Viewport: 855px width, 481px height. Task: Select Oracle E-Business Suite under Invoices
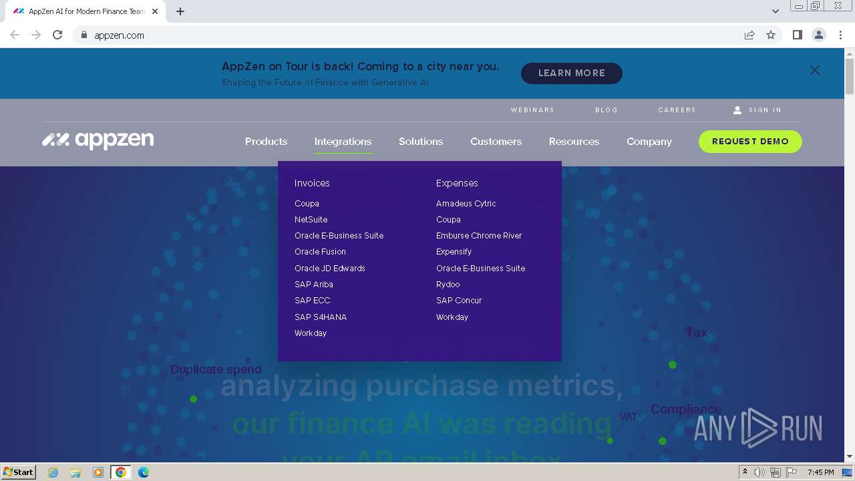pyautogui.click(x=339, y=235)
